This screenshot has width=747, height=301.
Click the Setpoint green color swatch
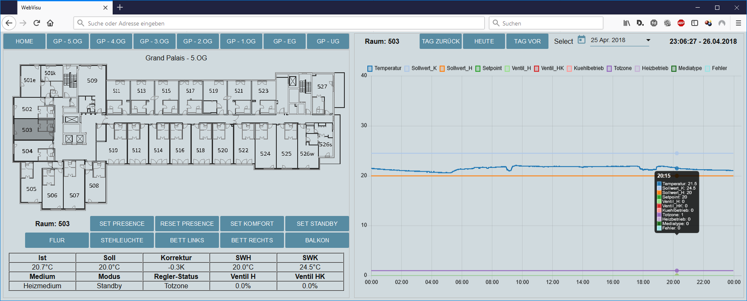click(x=478, y=68)
